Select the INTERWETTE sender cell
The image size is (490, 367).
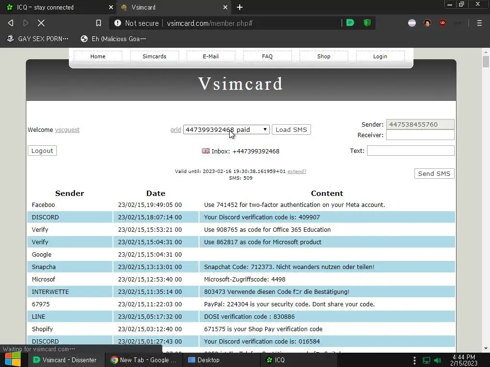pyautogui.click(x=70, y=292)
